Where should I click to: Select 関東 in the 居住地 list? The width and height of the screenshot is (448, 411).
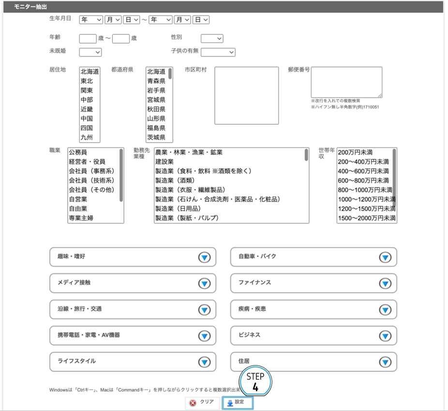coord(87,90)
